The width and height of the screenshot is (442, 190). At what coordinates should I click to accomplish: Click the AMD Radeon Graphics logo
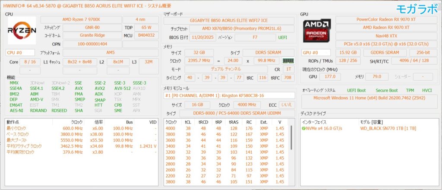coord(317,30)
